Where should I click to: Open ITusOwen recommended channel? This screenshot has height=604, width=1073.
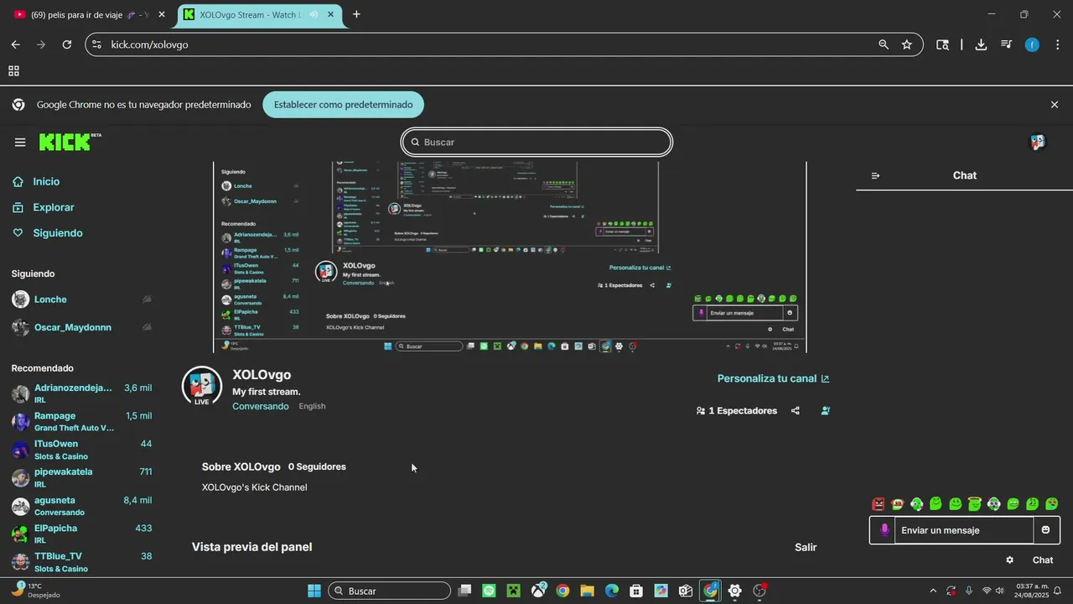81,450
